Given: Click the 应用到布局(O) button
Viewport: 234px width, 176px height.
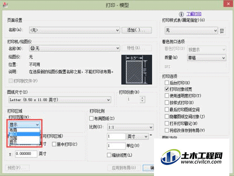Looking at the screenshot, I should (x=124, y=168).
